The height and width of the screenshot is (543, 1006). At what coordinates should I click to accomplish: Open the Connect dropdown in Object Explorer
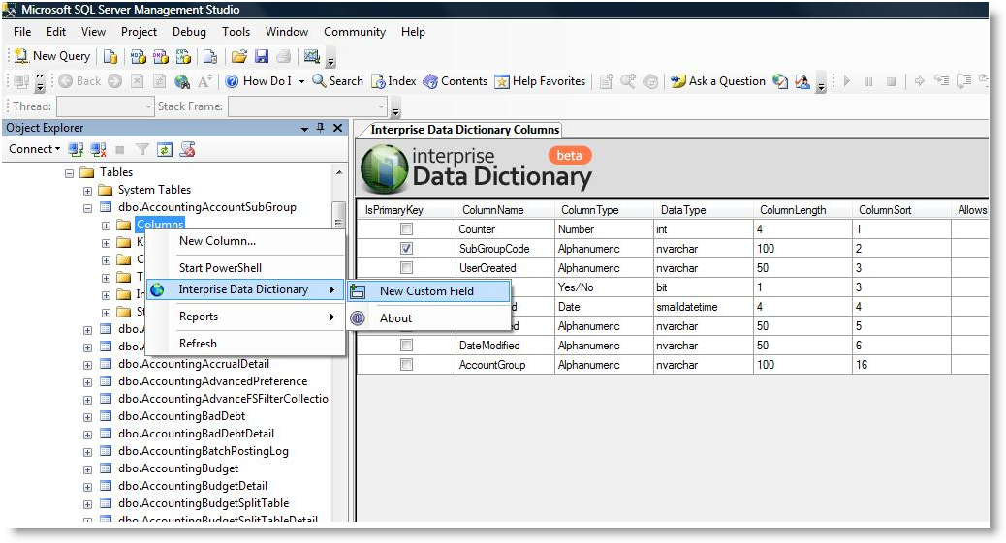click(x=34, y=149)
